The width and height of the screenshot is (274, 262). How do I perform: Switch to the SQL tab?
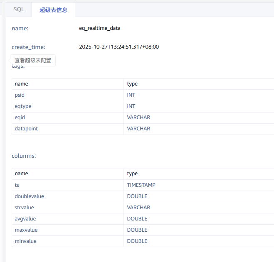coord(19,10)
